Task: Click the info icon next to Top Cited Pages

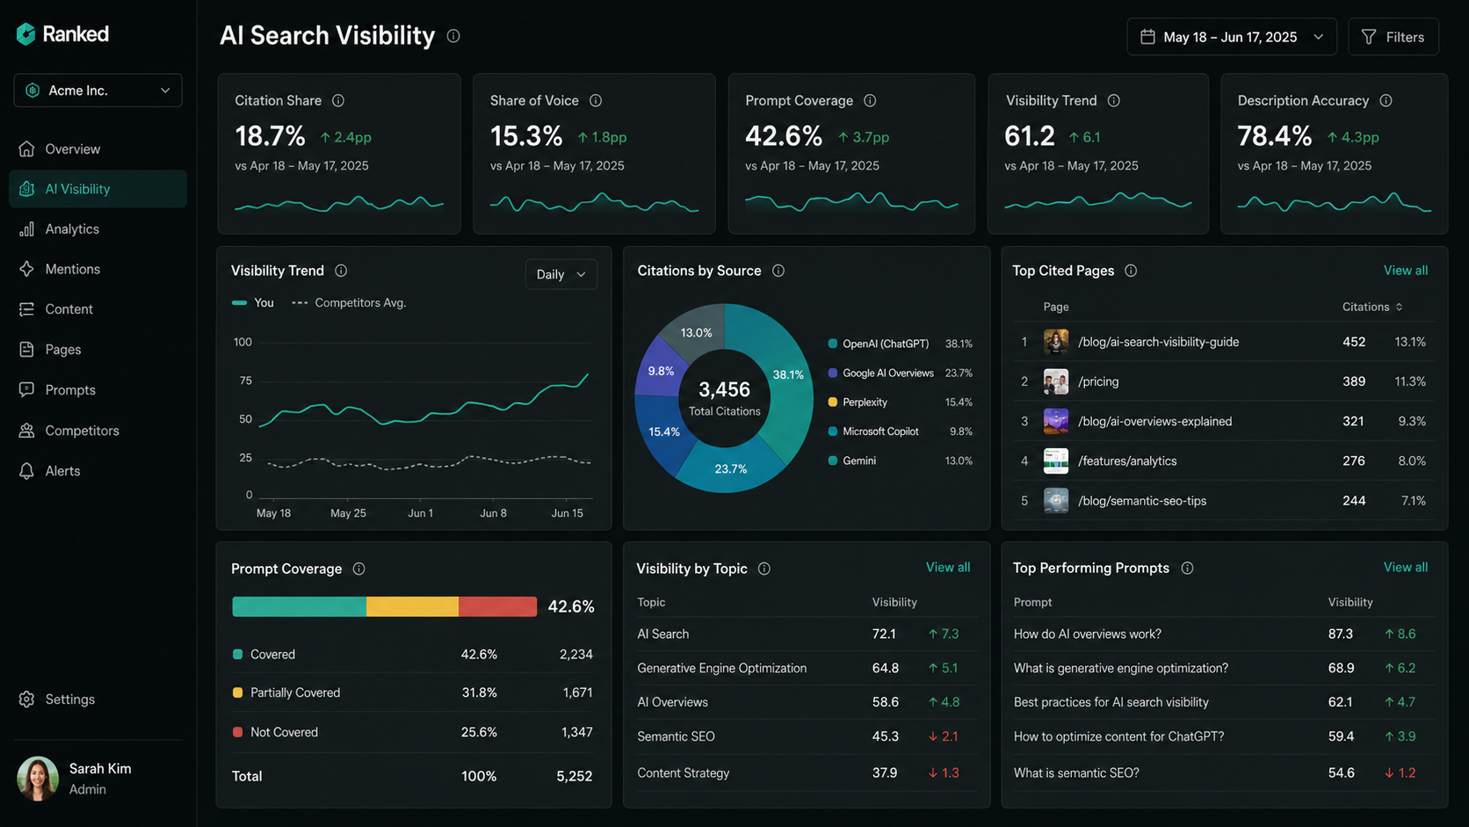Action: (1131, 271)
